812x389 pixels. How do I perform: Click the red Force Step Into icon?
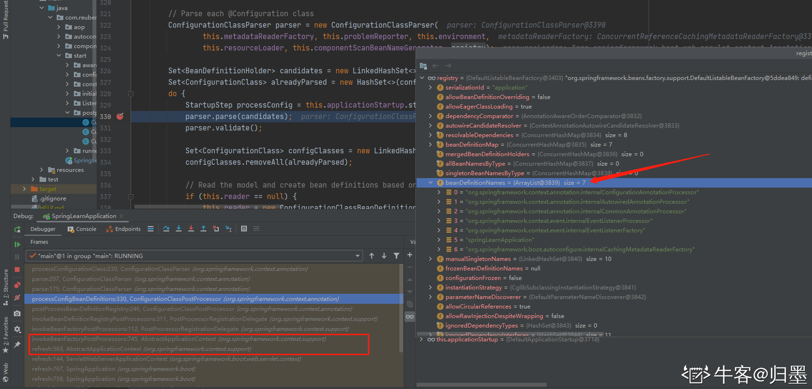191,229
